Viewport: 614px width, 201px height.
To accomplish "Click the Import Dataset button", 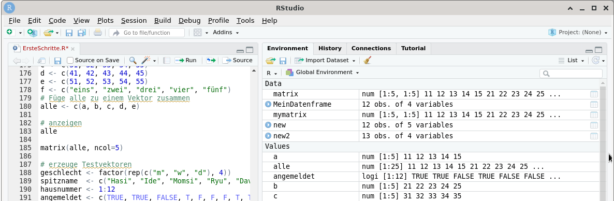I will coord(325,60).
